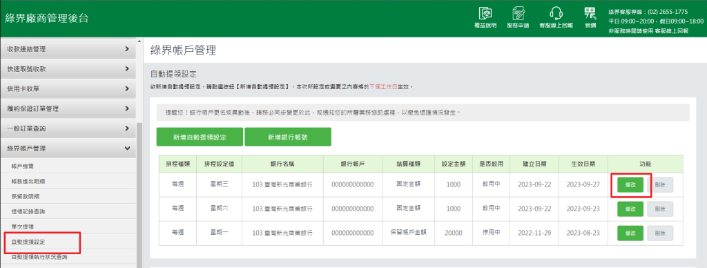The image size is (707, 268).
Task: Click the 平日 09:00~20:00 service hours text
Action: tap(656, 21)
